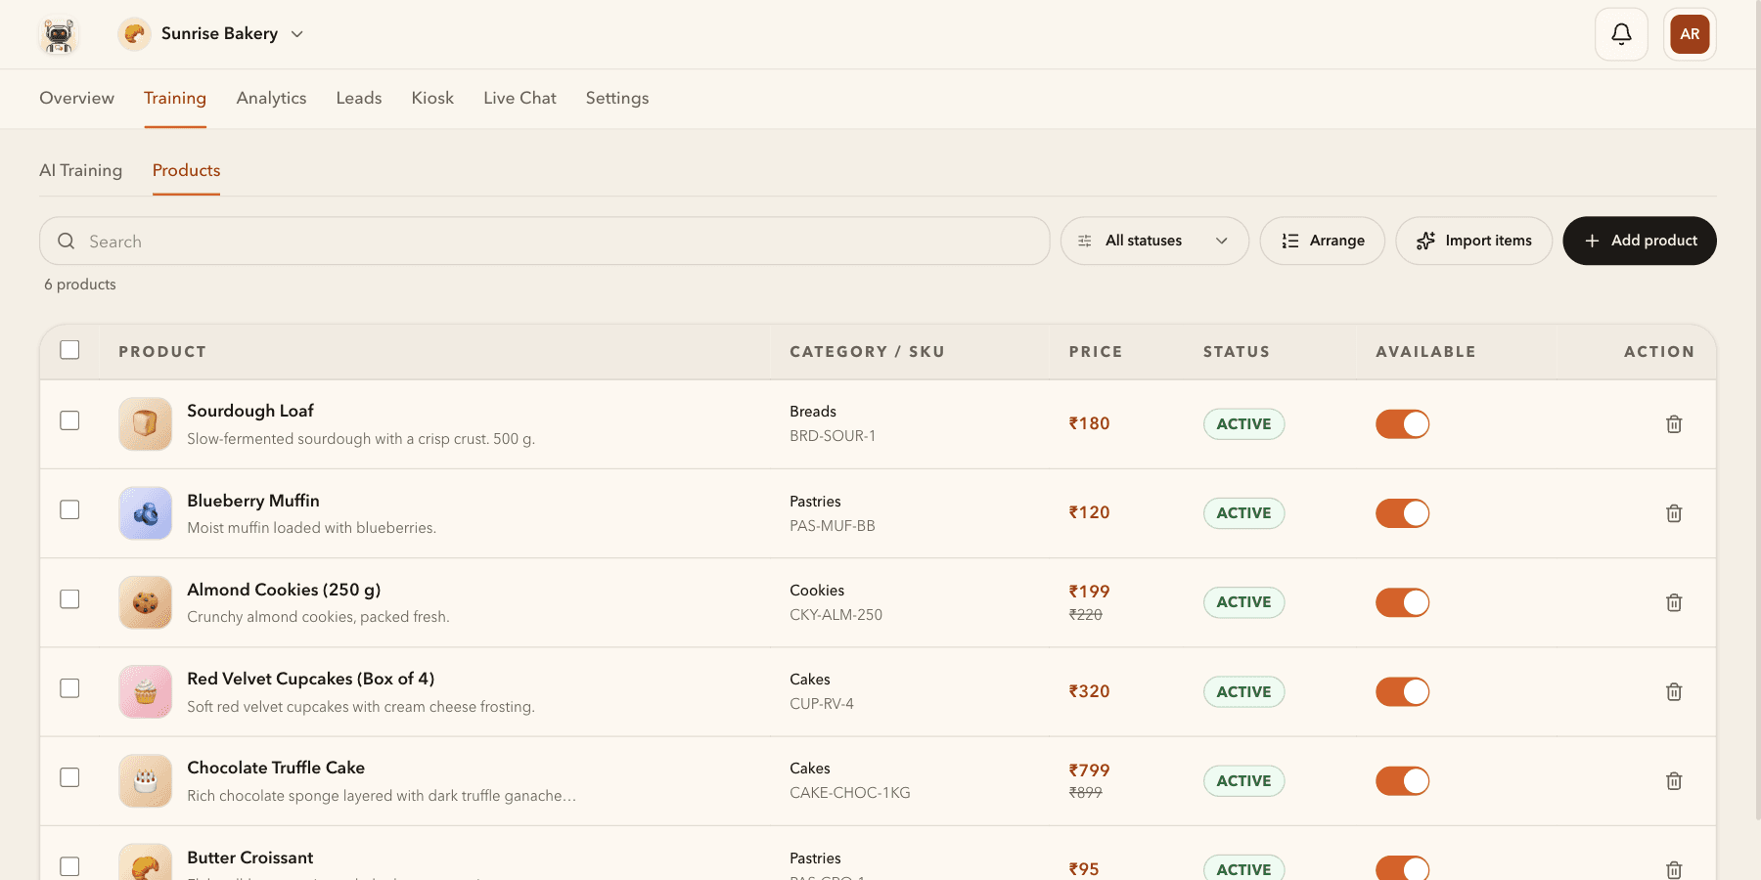Click the Add product button
The height and width of the screenshot is (880, 1761).
(1640, 241)
